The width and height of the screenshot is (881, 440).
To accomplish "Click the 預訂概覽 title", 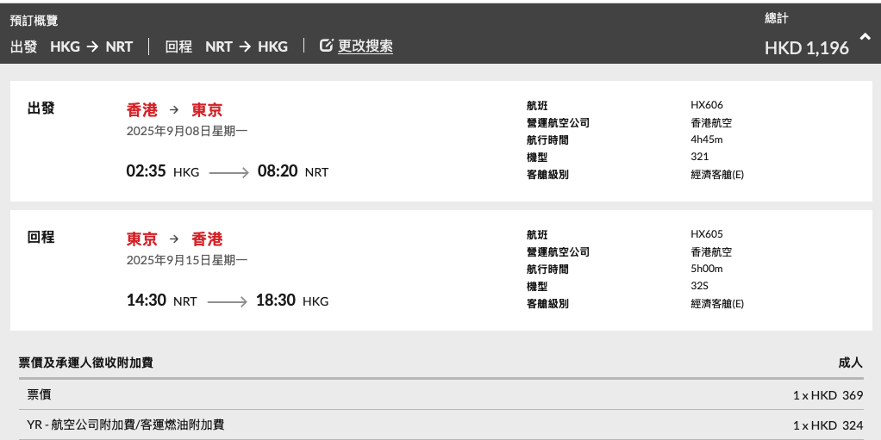I will [x=34, y=21].
